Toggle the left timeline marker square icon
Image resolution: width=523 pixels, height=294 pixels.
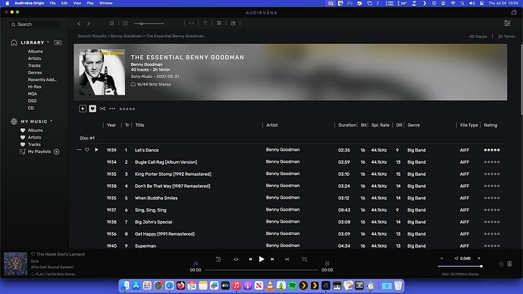[x=196, y=264]
